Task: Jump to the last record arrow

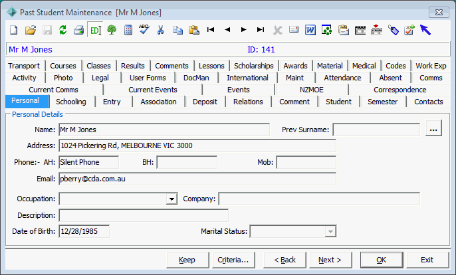Action: point(261,30)
